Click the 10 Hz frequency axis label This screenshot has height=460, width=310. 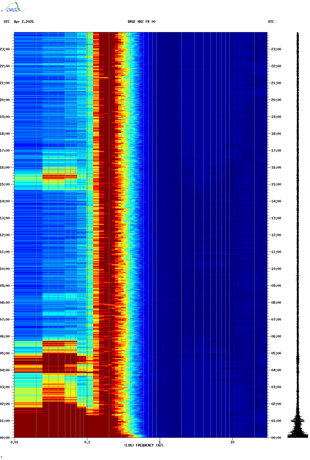point(232,442)
